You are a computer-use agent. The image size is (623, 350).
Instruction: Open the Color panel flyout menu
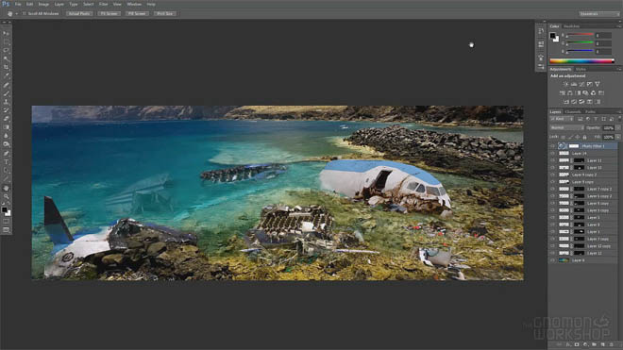coord(619,26)
